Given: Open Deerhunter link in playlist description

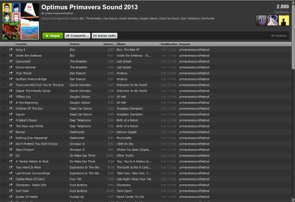Looking at the screenshot, I should point(207,18).
